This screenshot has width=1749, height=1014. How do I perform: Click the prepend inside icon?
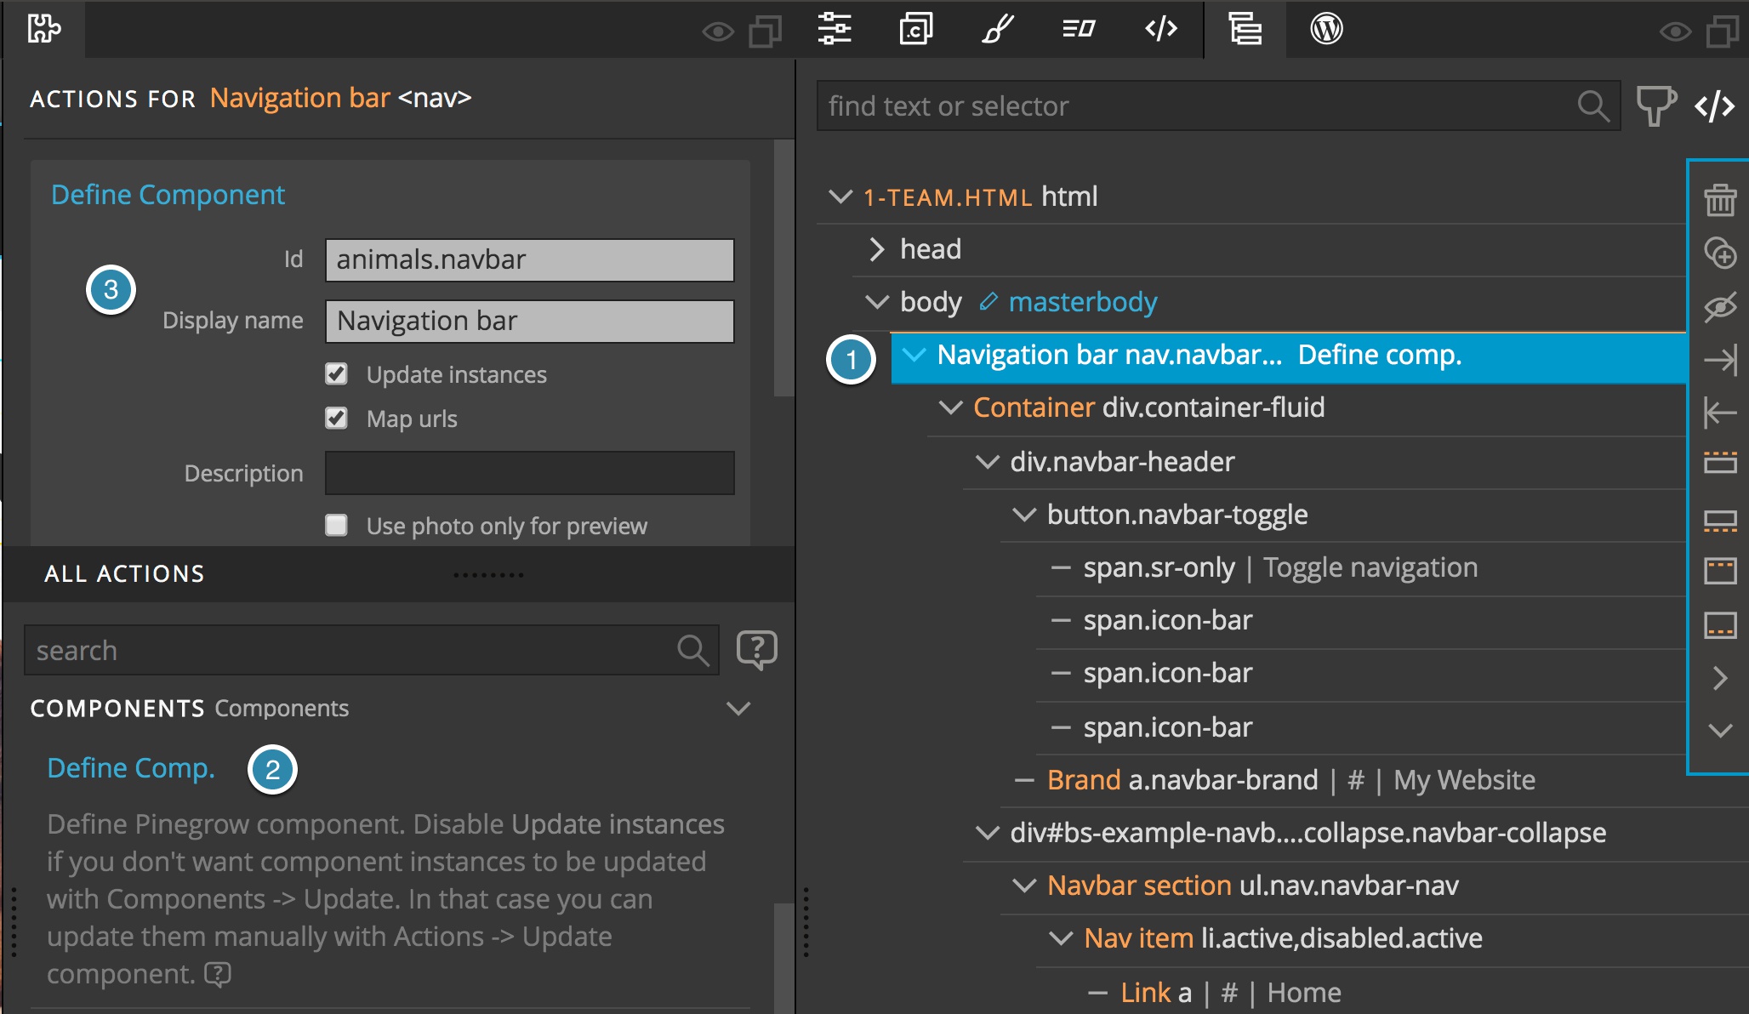pyautogui.click(x=1720, y=570)
